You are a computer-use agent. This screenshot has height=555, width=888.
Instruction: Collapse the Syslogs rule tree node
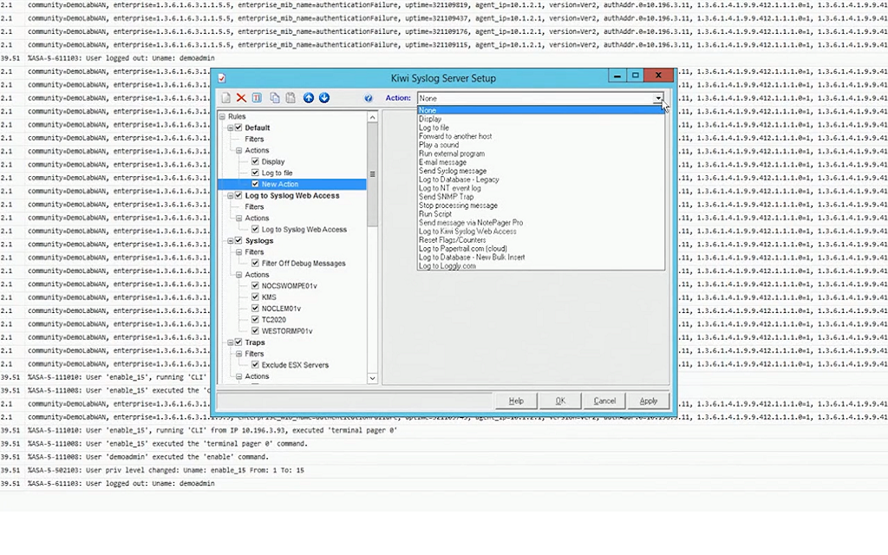pos(231,239)
